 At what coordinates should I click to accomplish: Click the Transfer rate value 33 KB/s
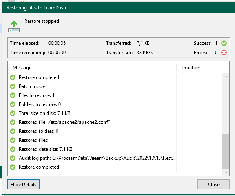(145, 53)
